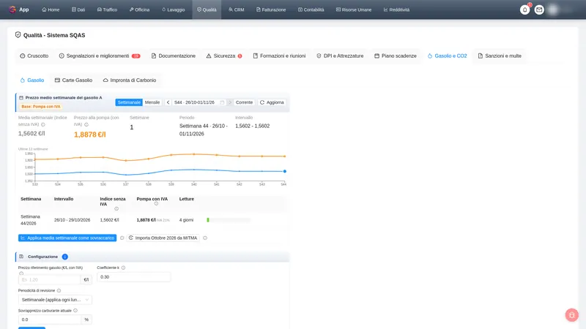Open Home in the top navigation
Screen dimensions: 586x329
[51, 10]
